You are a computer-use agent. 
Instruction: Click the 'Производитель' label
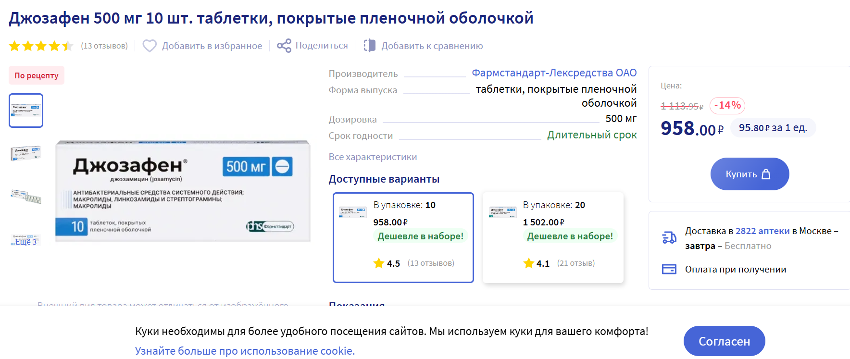point(363,74)
